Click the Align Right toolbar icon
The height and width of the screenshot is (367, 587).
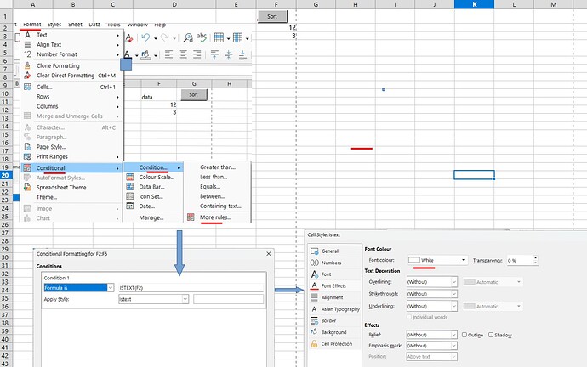point(197,55)
